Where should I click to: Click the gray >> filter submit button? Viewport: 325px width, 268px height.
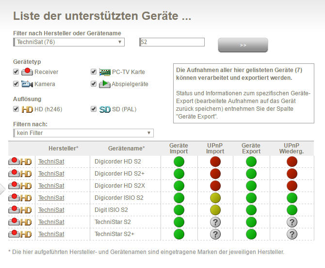[x=243, y=45]
